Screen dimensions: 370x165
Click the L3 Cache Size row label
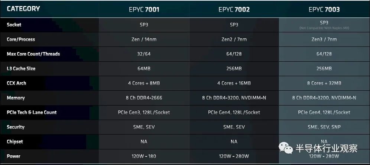pos(21,68)
